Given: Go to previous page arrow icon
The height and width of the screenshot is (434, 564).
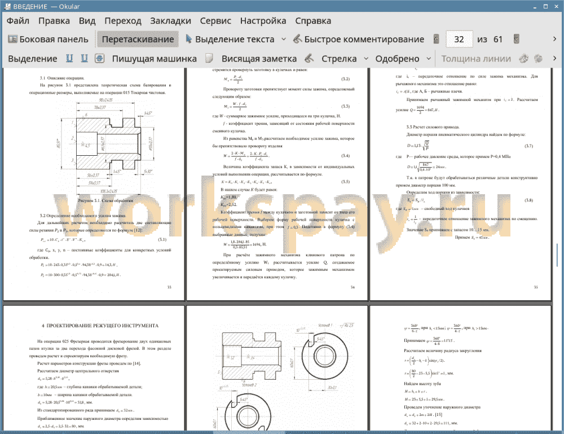Looking at the screenshot, I should click(437, 39).
